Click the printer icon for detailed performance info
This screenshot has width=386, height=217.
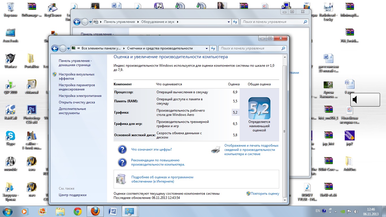tap(216, 150)
